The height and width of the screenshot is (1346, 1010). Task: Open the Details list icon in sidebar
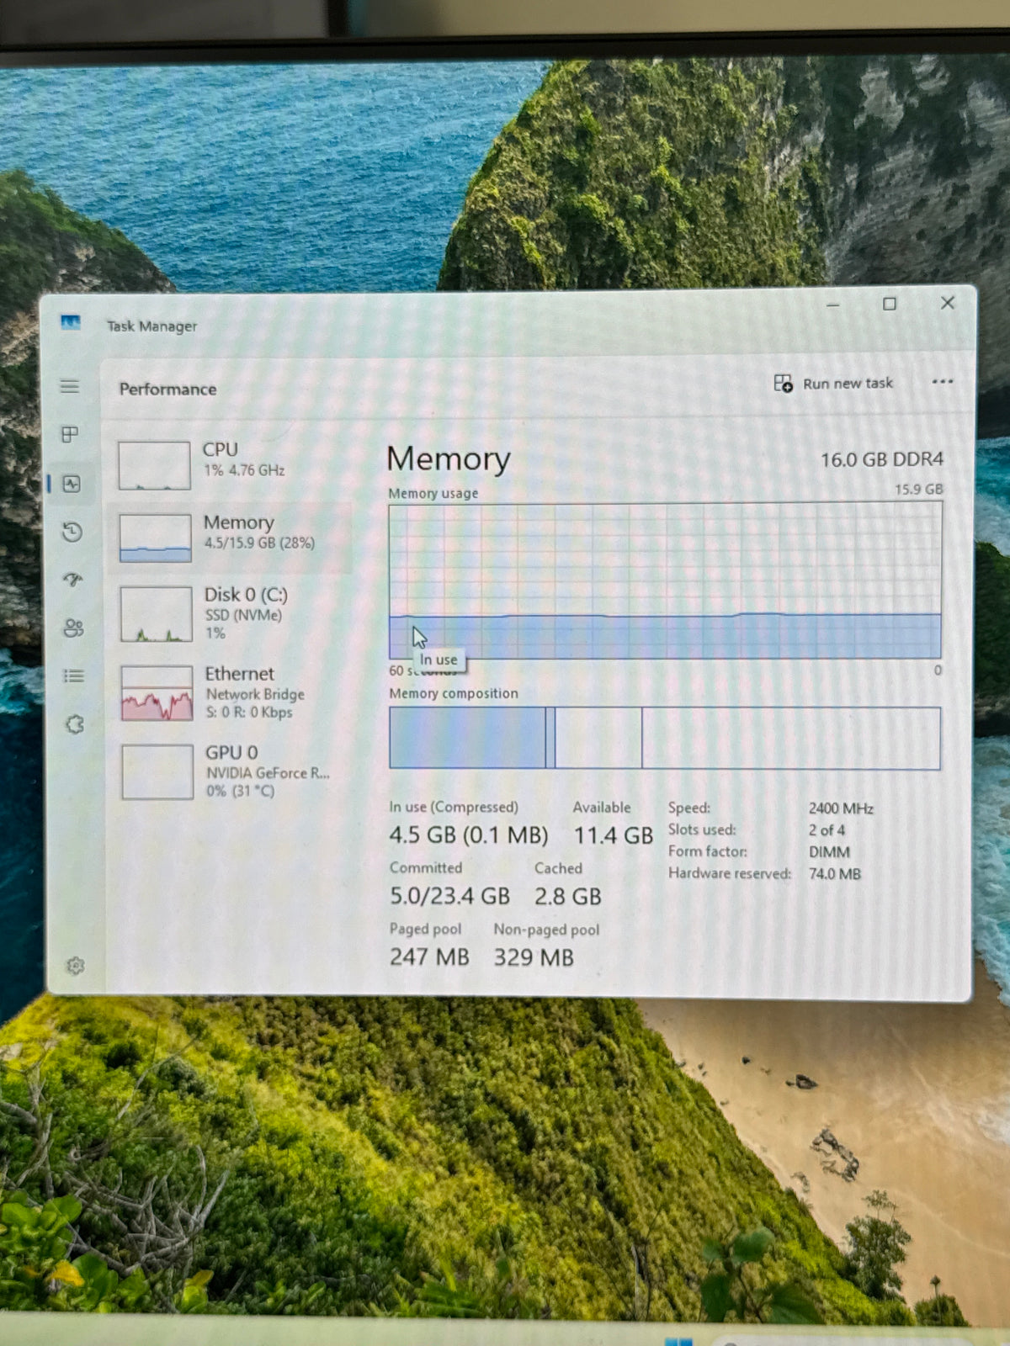(x=74, y=676)
